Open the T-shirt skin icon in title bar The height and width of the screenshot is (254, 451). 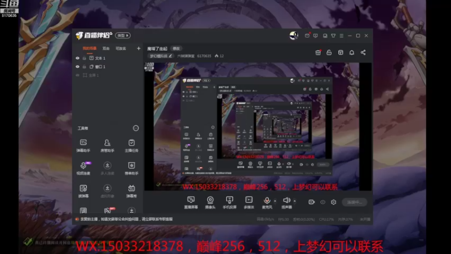pos(333,36)
